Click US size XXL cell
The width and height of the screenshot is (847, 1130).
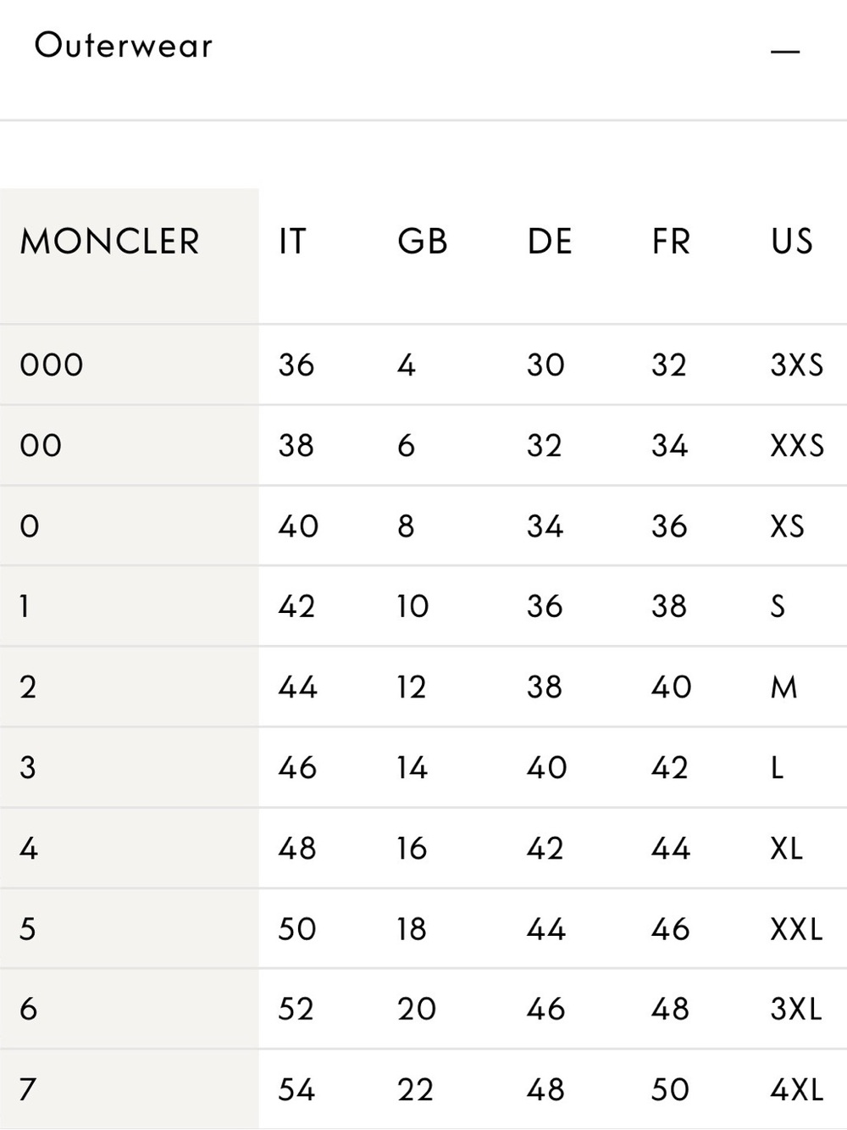pyautogui.click(x=796, y=929)
